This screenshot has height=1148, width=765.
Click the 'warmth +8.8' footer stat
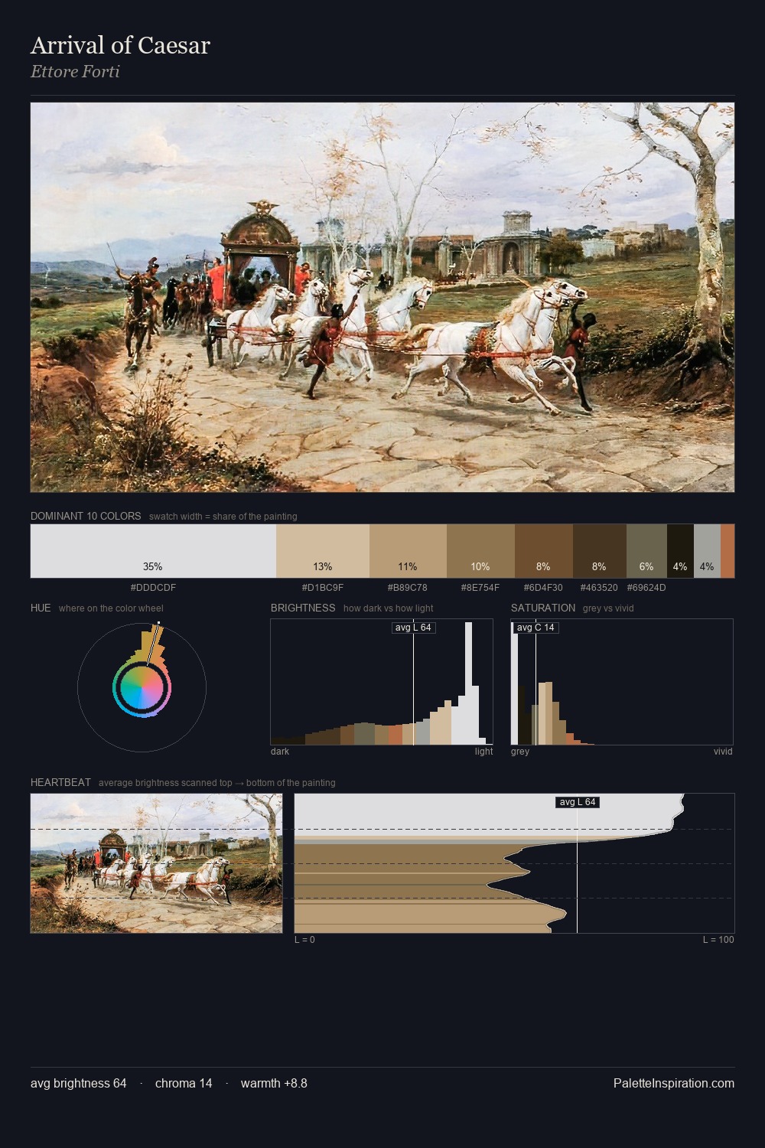click(x=274, y=1083)
